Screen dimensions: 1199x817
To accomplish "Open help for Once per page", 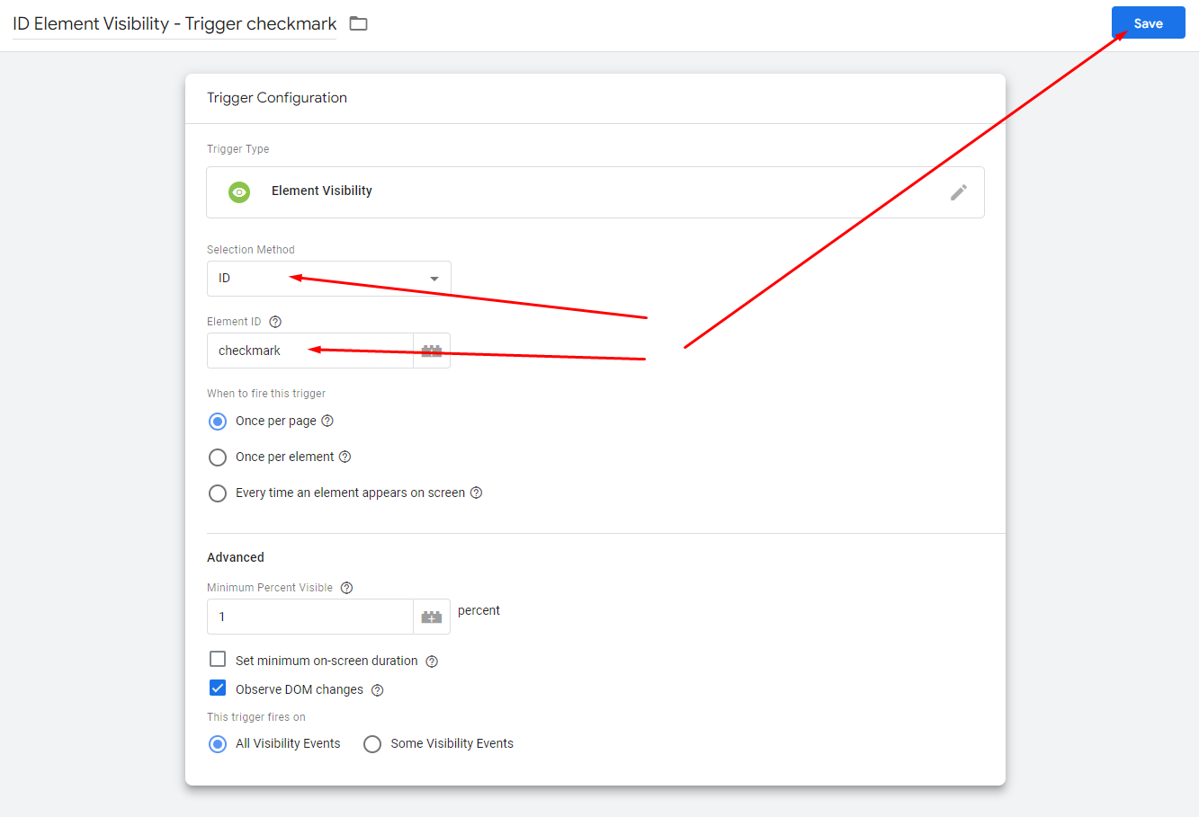I will (x=327, y=421).
